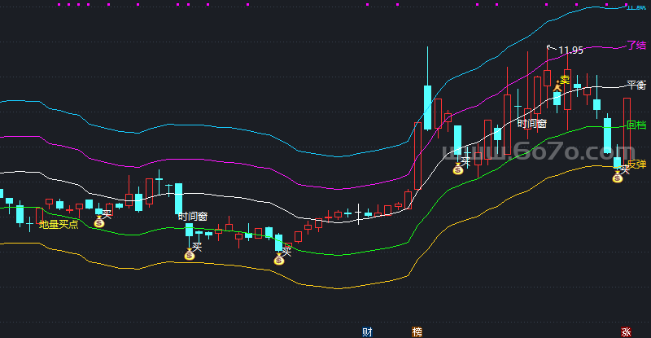Screen dimensions: 651x338
Task: Select the 了结 magenta line label
Action: (636, 46)
